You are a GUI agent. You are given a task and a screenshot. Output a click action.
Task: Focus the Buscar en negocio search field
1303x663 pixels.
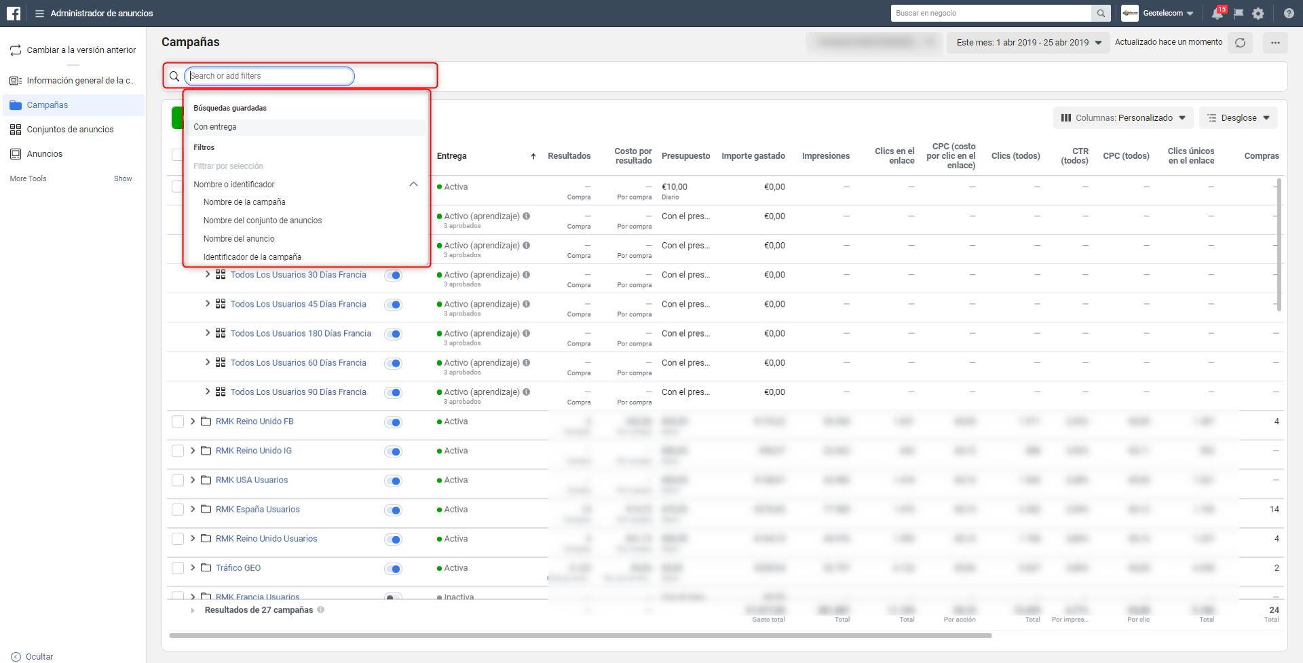click(x=992, y=13)
